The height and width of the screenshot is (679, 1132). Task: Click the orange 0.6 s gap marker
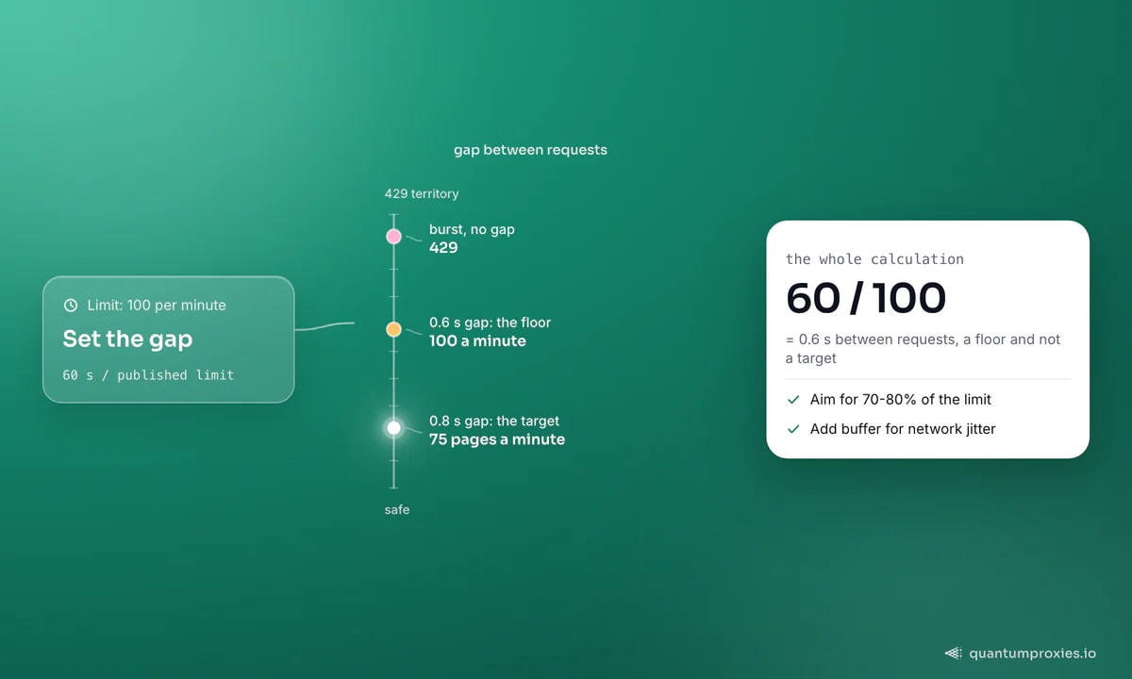(393, 329)
